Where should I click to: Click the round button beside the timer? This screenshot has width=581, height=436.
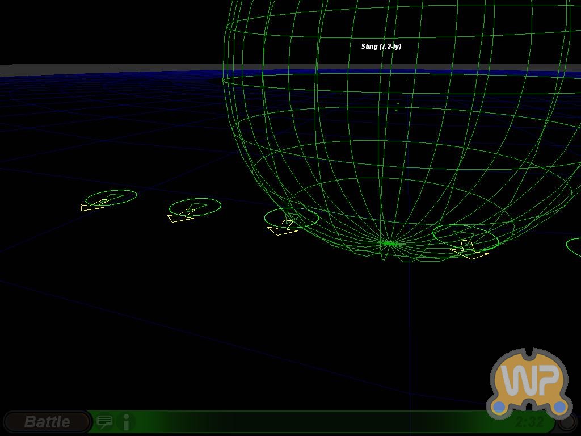[566, 421]
